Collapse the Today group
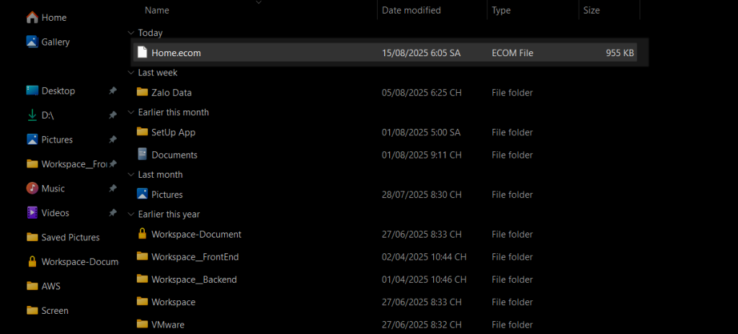Screen dimensions: 738x334 tap(130, 33)
